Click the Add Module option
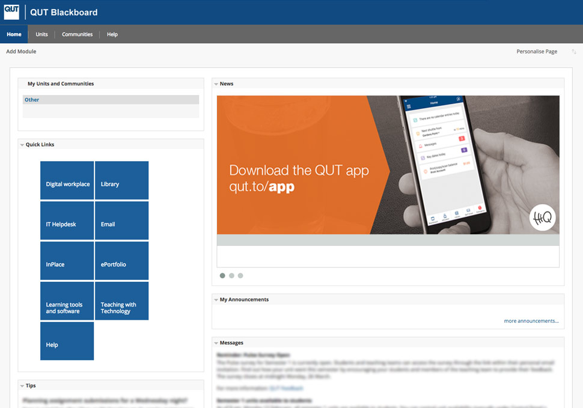Viewport: 583px width, 408px height. pos(21,52)
